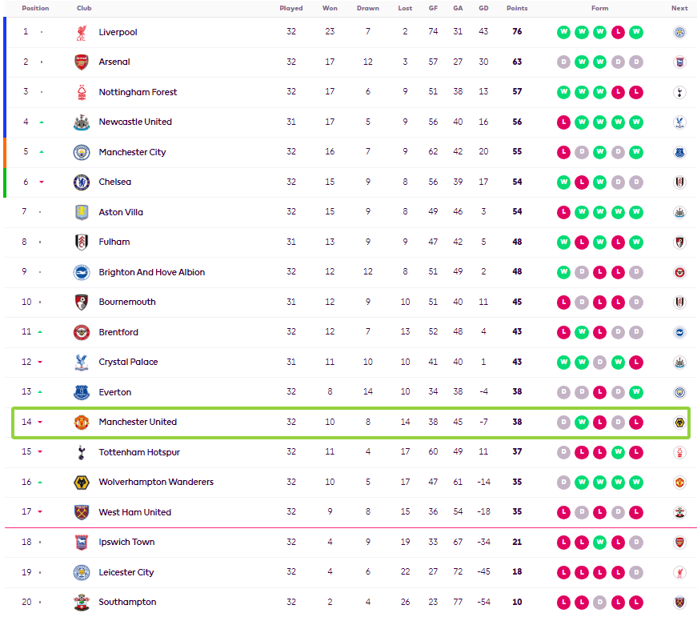The height and width of the screenshot is (617, 697).
Task: Click Newcastle United's green position-up arrow
Action: (x=42, y=122)
